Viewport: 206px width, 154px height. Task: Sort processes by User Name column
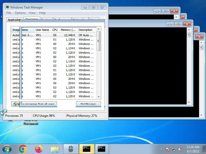coord(42,30)
